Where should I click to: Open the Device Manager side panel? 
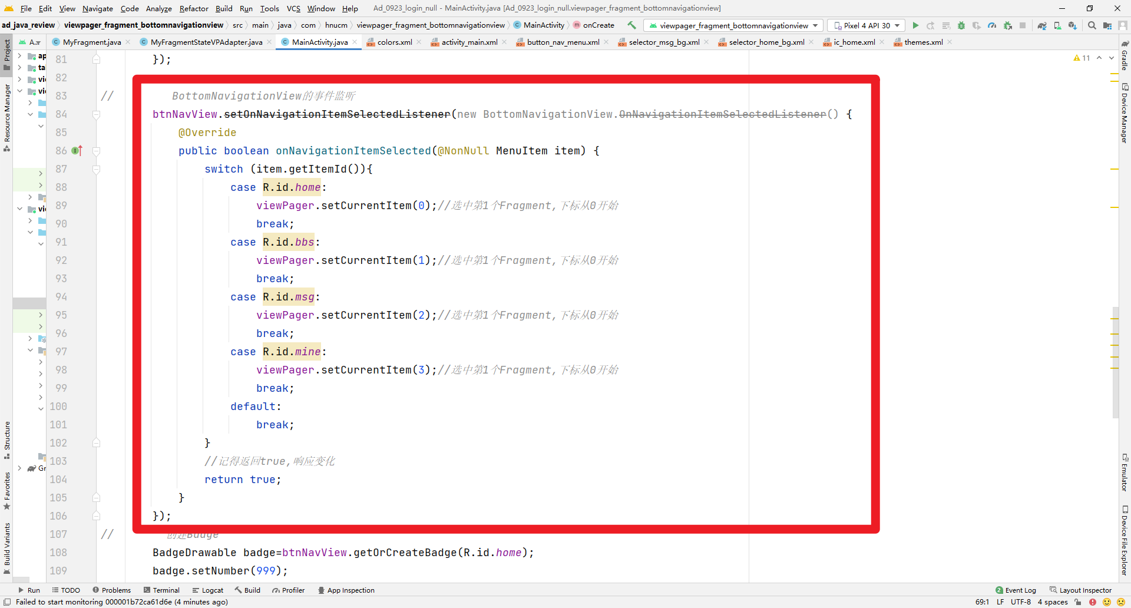pyautogui.click(x=1125, y=113)
